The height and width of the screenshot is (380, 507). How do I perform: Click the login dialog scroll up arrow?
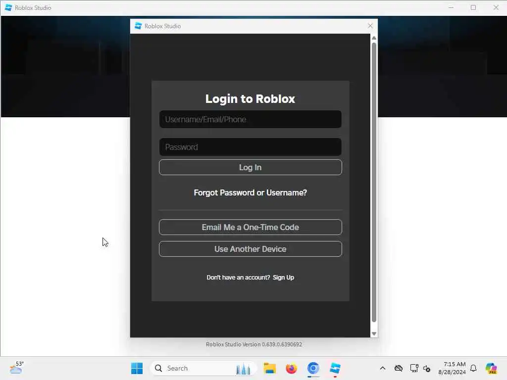tap(374, 38)
